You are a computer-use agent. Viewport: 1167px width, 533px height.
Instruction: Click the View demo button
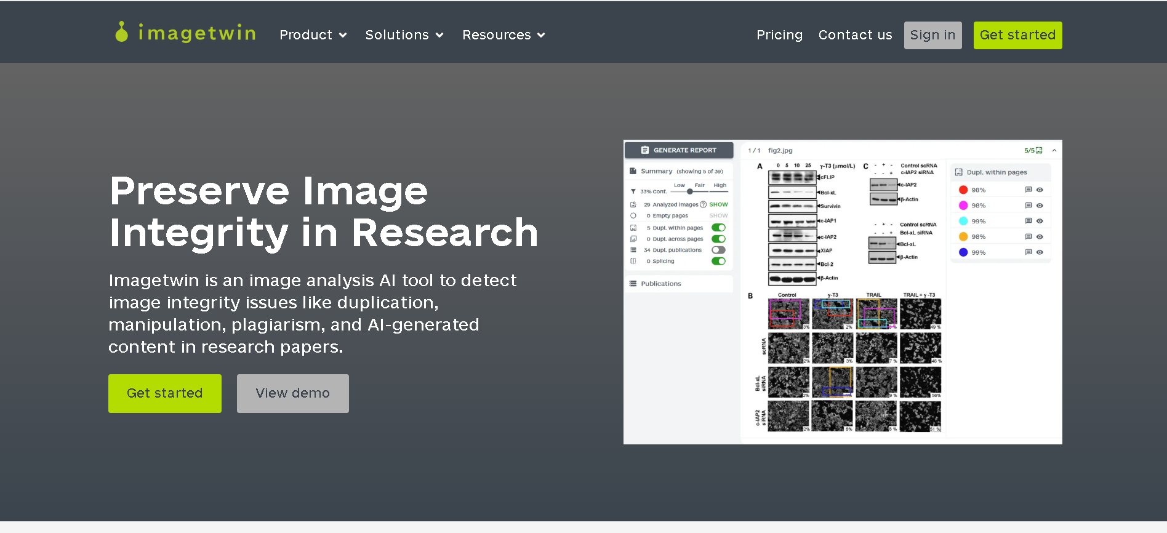tap(293, 393)
